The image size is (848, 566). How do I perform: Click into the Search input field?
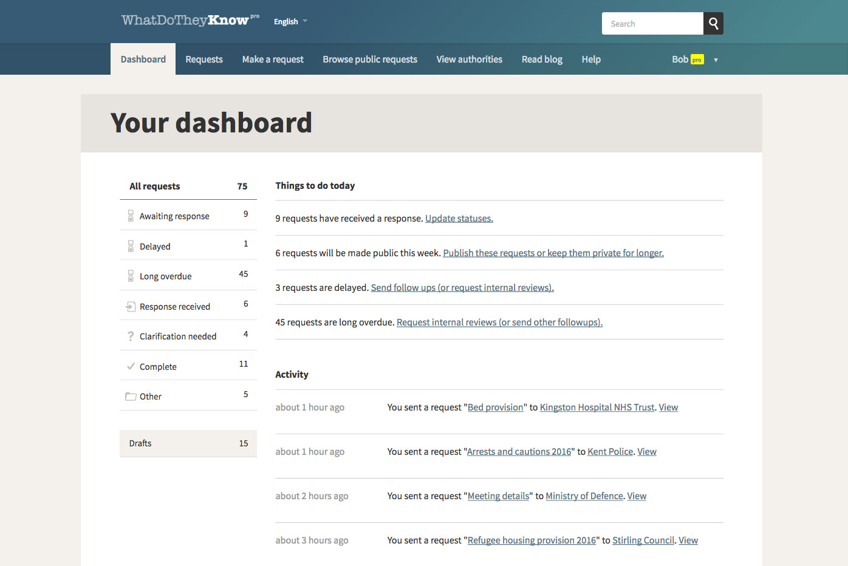pyautogui.click(x=652, y=24)
